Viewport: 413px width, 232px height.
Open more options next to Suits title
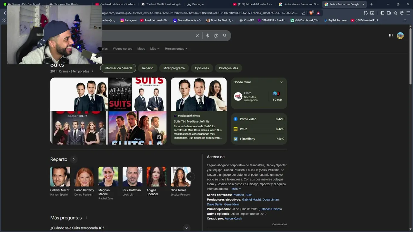pos(92,71)
